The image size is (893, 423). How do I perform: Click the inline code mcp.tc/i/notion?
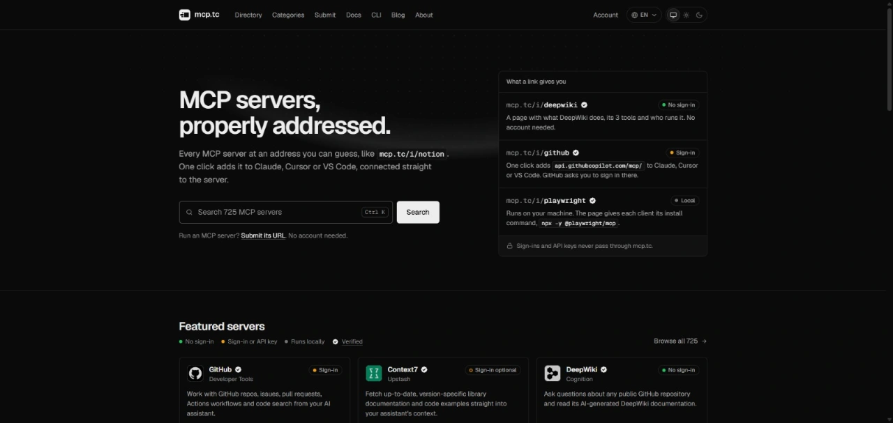[412, 154]
